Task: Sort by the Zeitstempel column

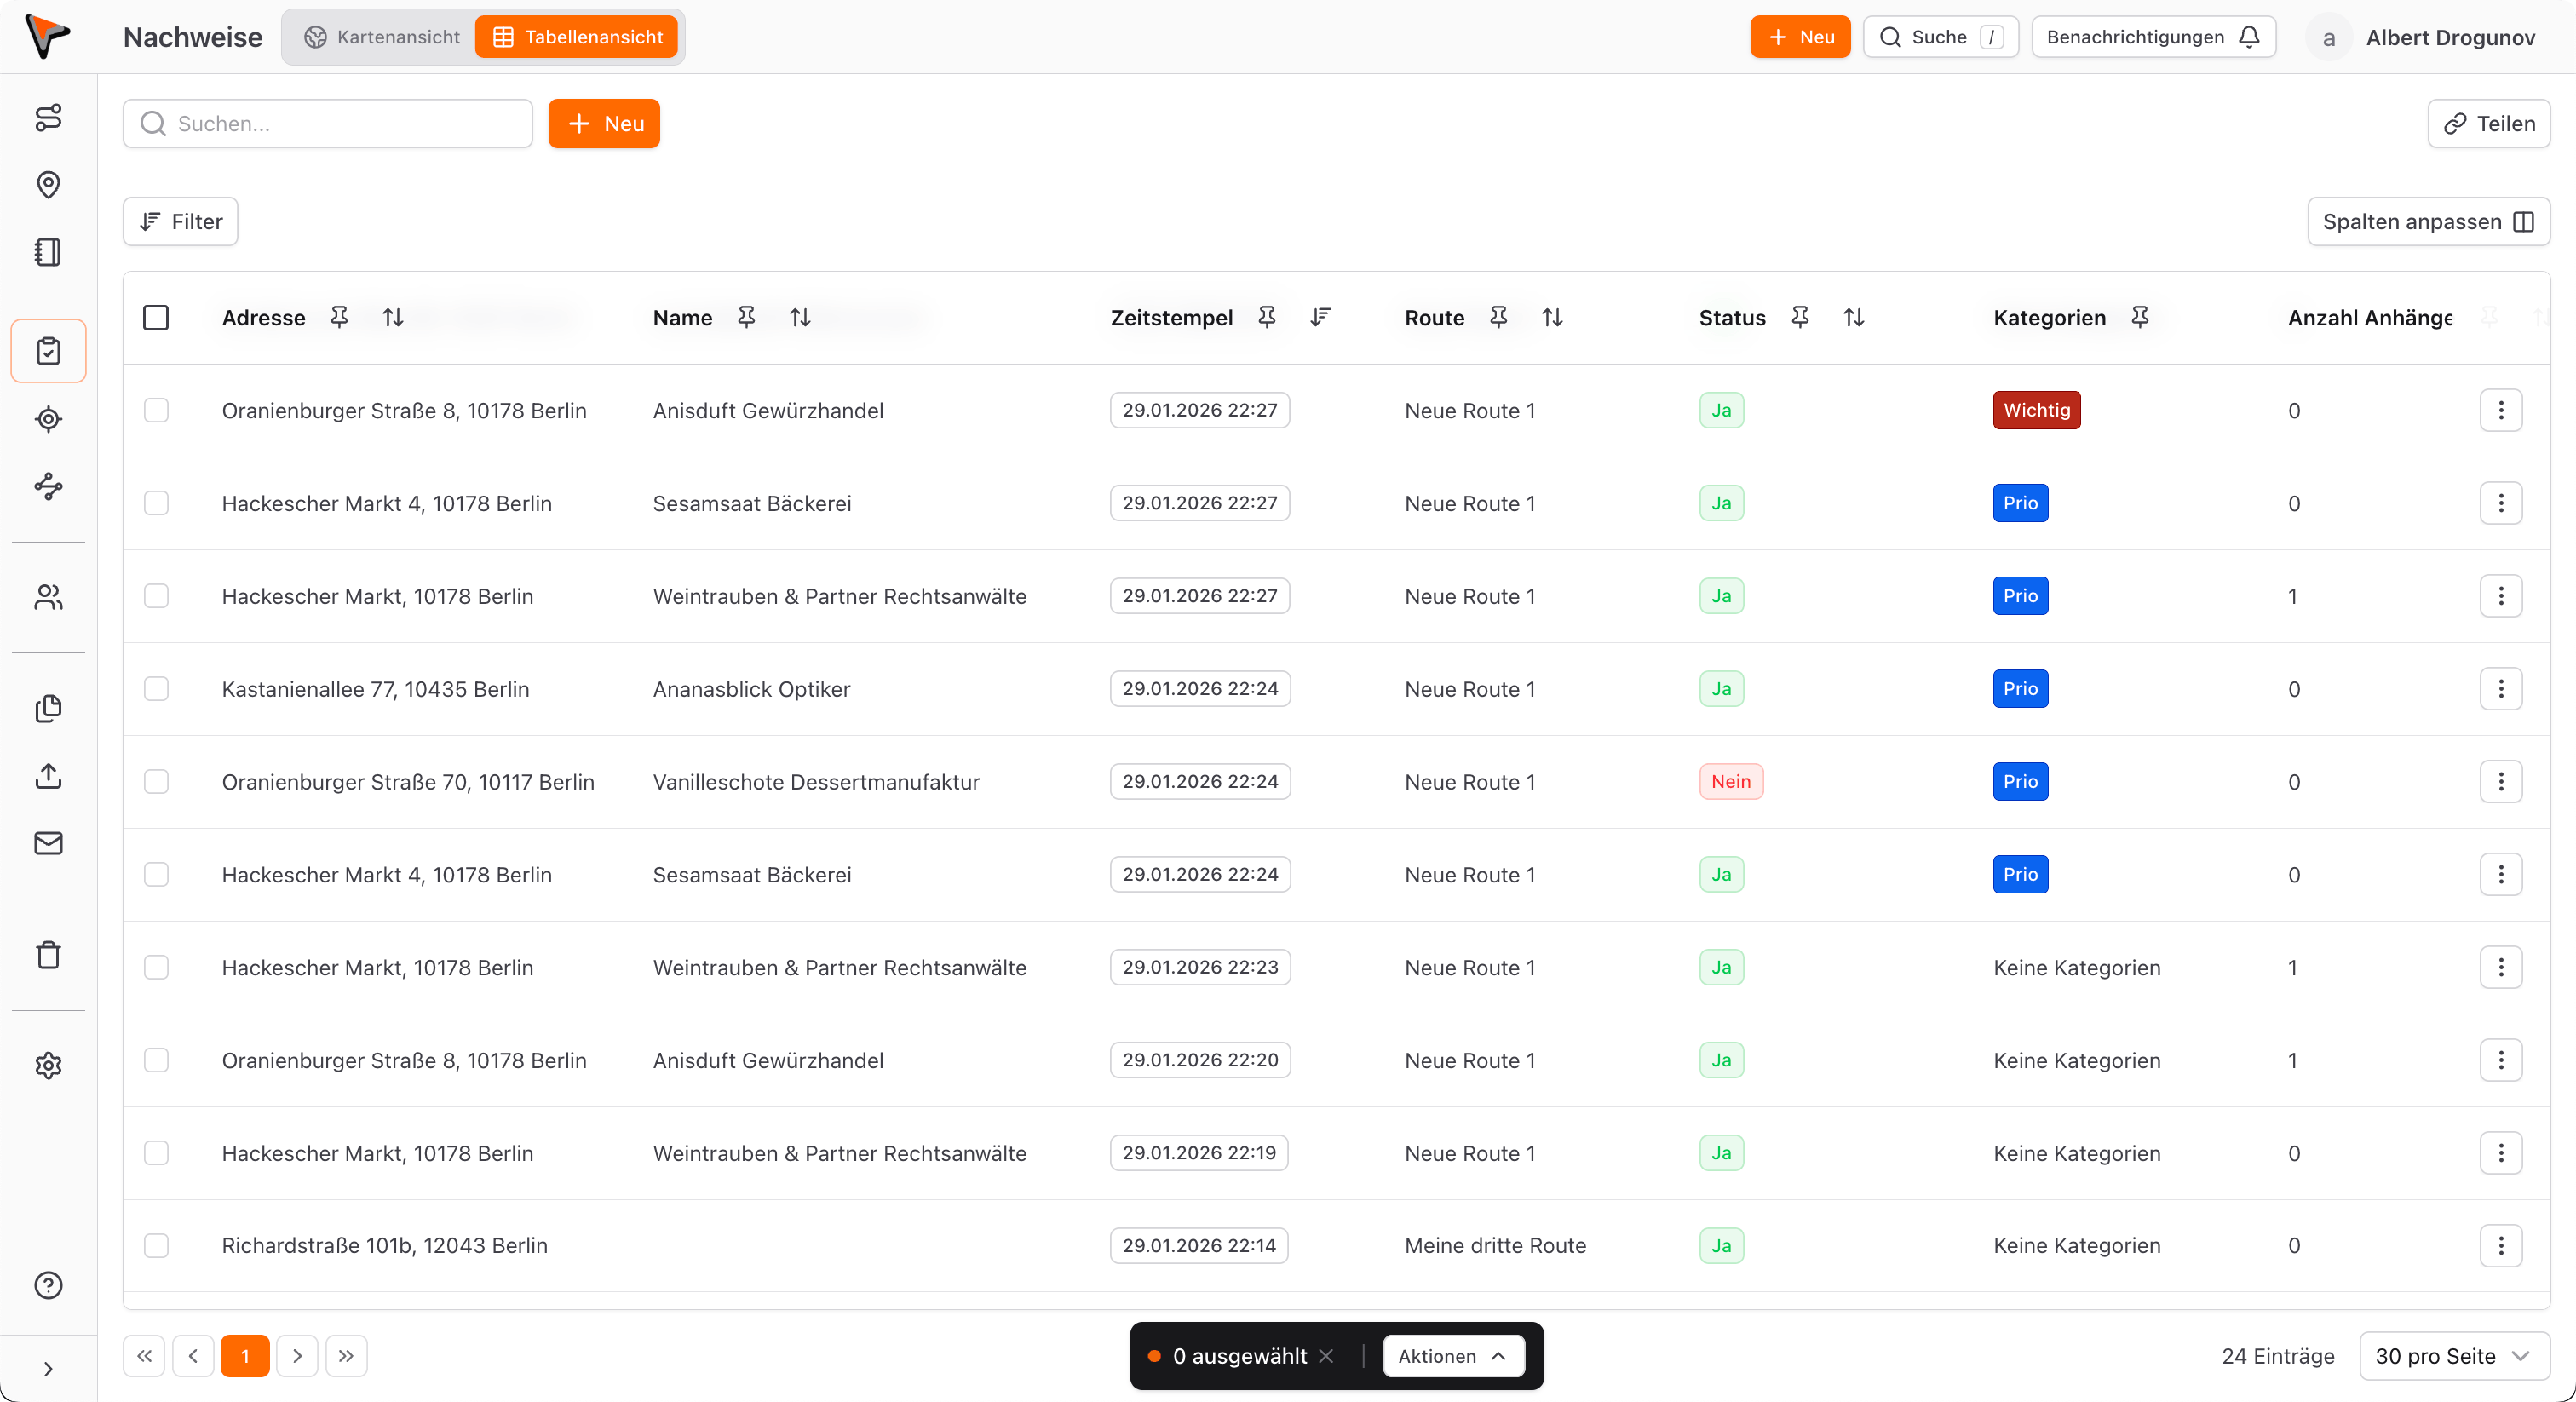Action: [x=1320, y=317]
